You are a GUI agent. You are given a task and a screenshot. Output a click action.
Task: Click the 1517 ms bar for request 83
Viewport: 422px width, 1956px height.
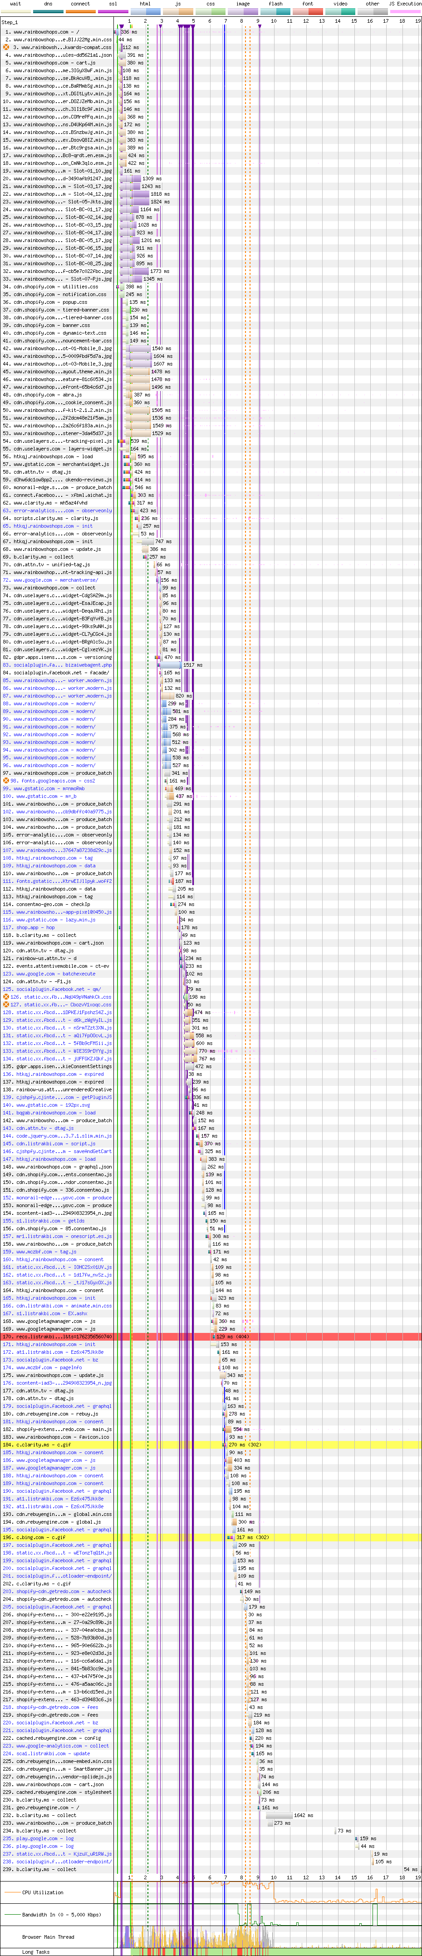point(170,665)
